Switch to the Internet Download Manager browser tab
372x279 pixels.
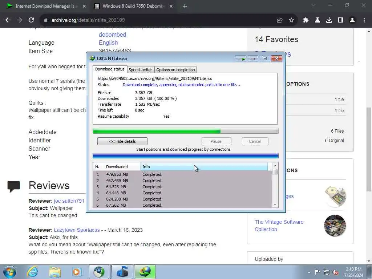45,6
